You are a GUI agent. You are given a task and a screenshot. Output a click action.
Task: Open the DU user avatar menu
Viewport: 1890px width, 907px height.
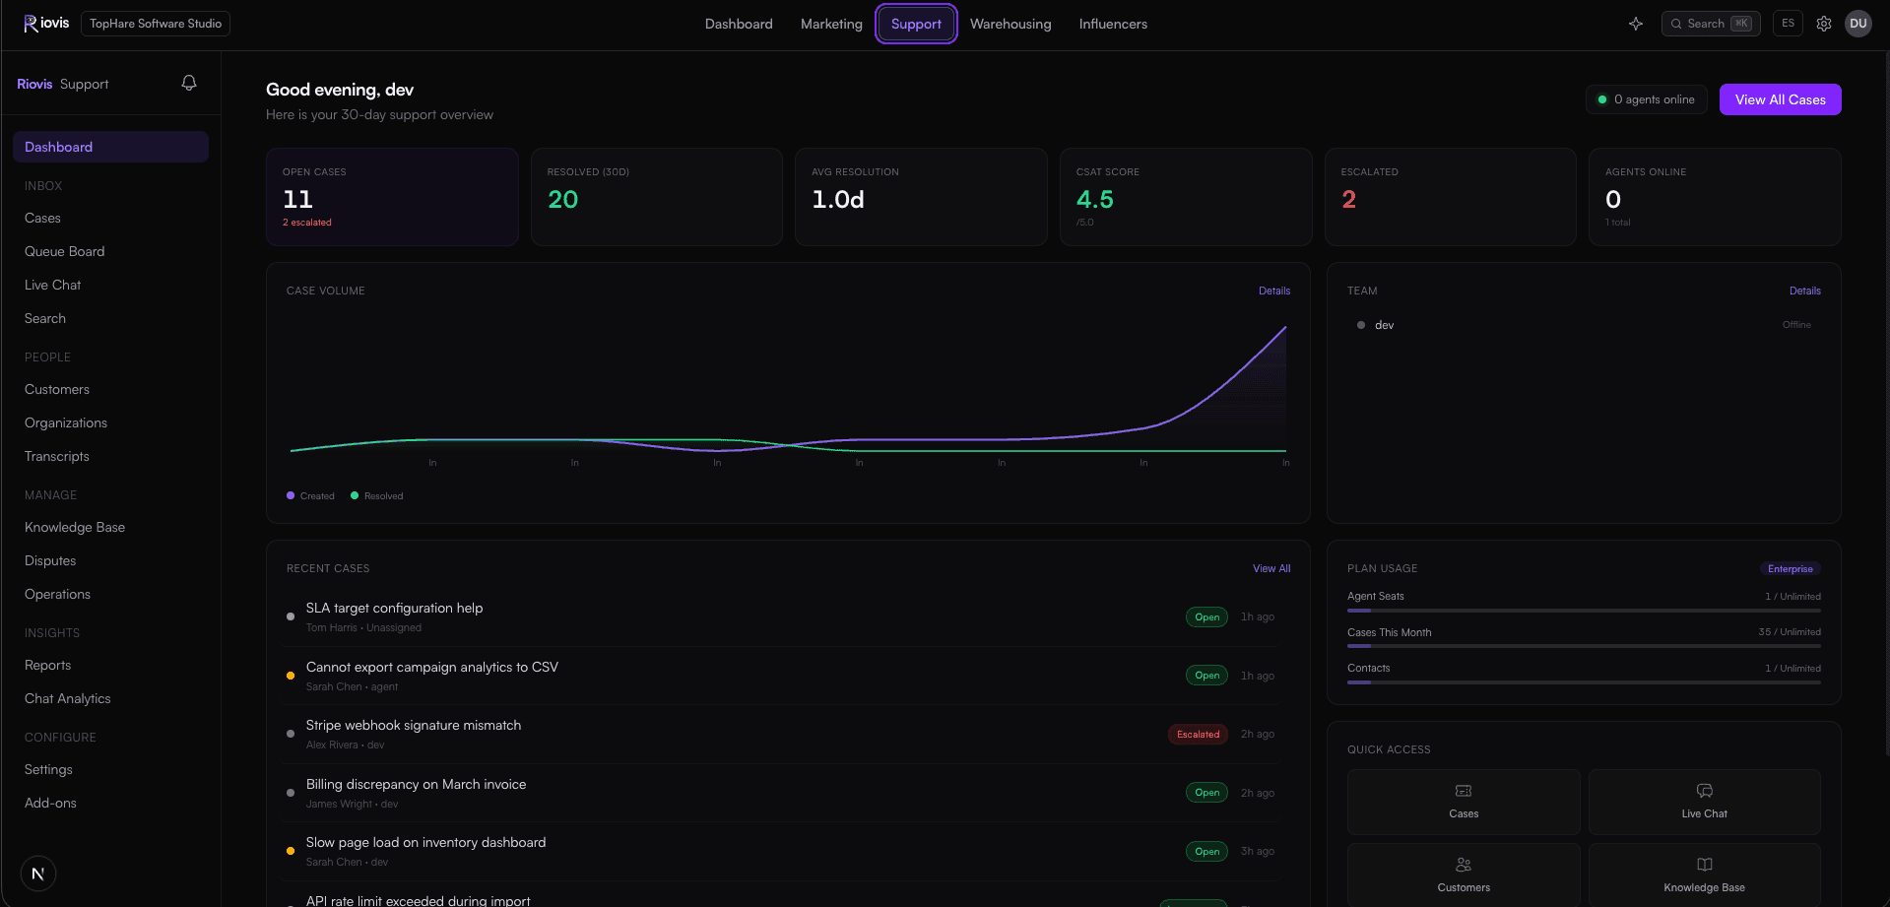pos(1858,24)
